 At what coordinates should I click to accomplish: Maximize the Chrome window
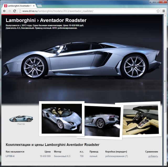click(x=156, y=2)
